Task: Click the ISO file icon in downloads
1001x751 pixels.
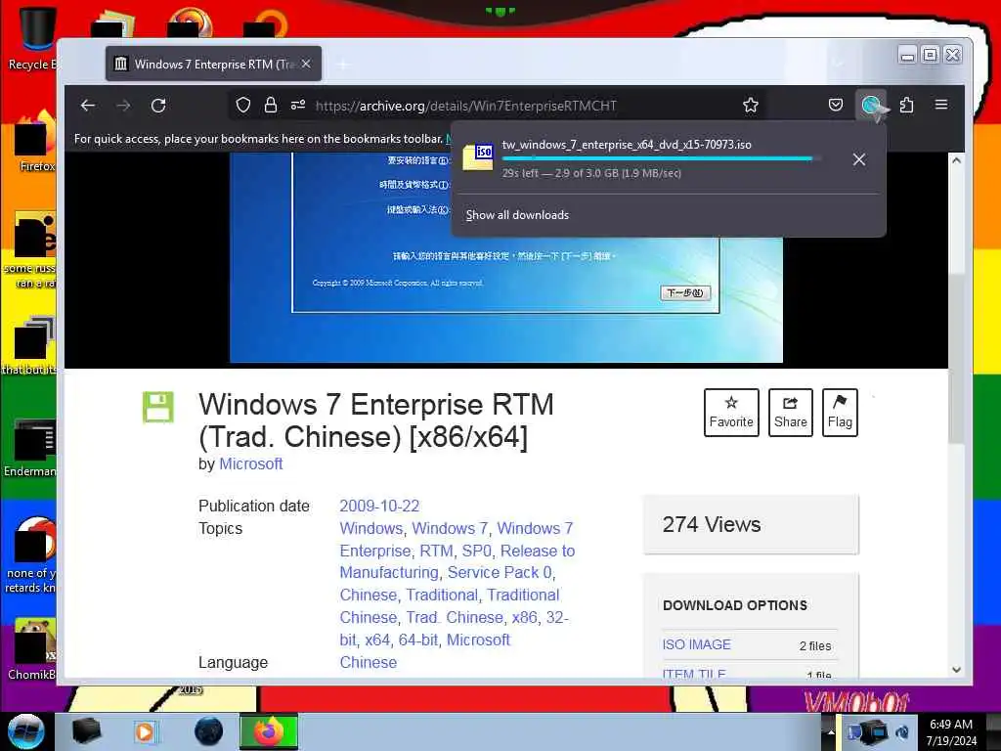Action: [478, 156]
